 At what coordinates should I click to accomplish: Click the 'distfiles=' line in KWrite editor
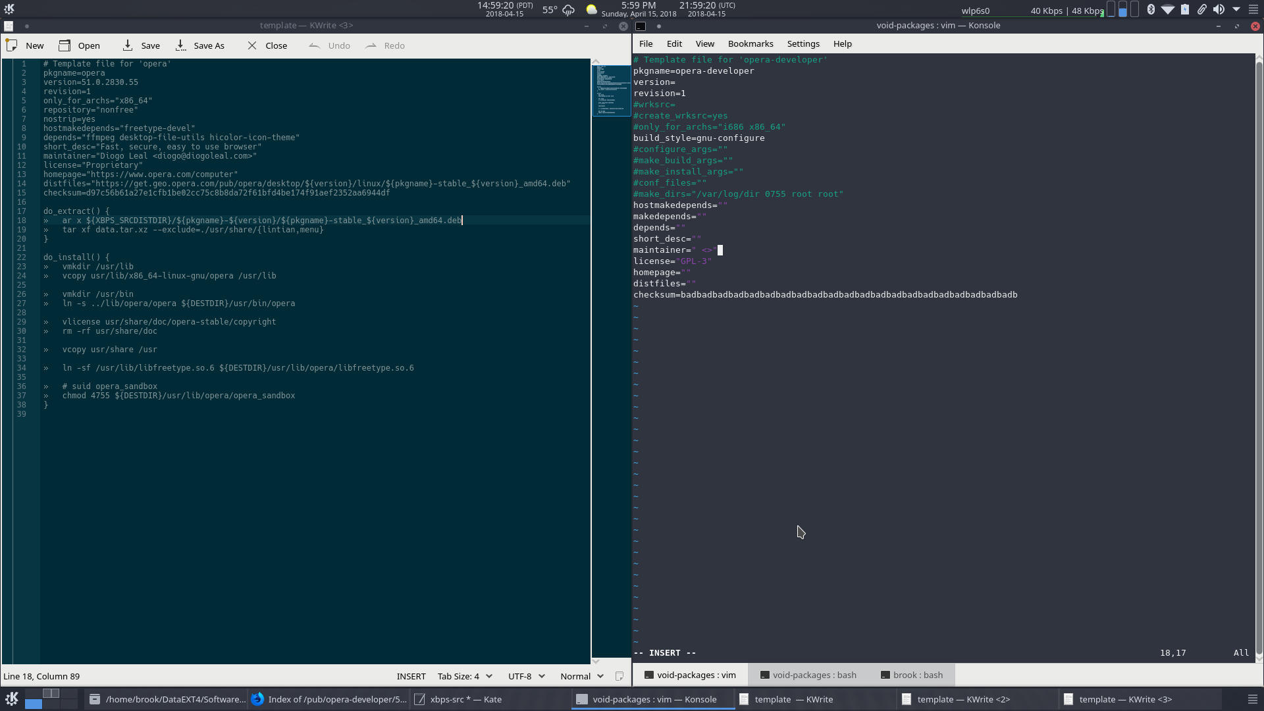click(307, 184)
